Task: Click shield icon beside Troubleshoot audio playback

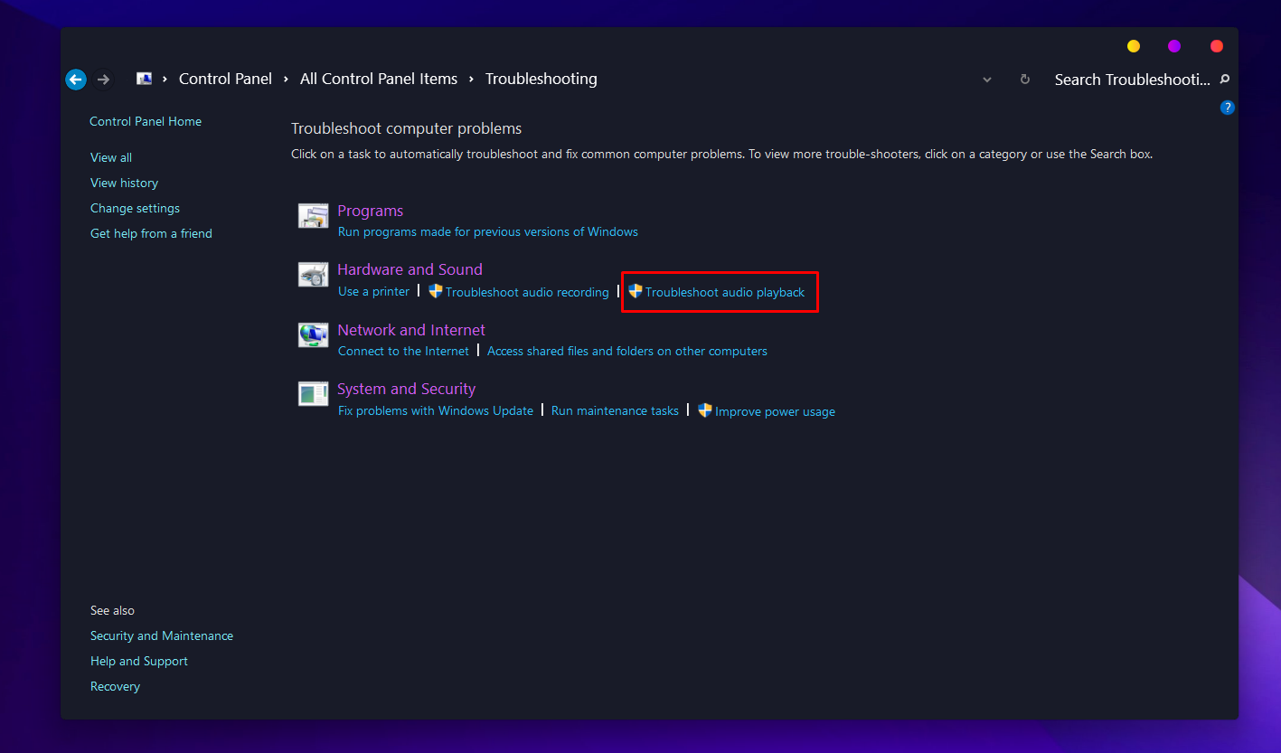Action: [x=636, y=291]
